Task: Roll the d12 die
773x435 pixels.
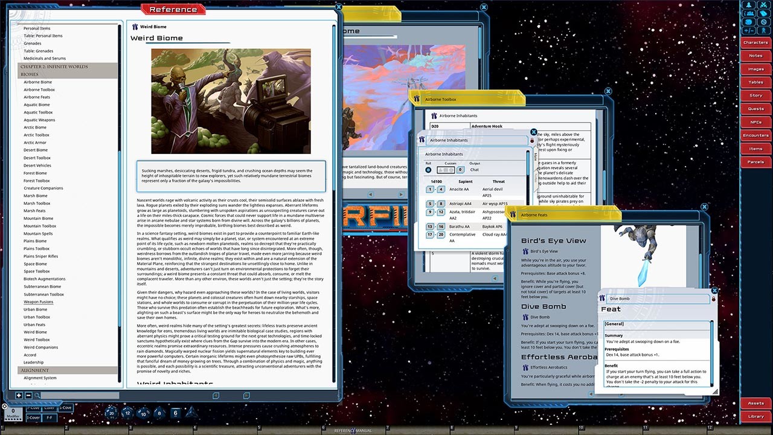Action: pyautogui.click(x=127, y=413)
